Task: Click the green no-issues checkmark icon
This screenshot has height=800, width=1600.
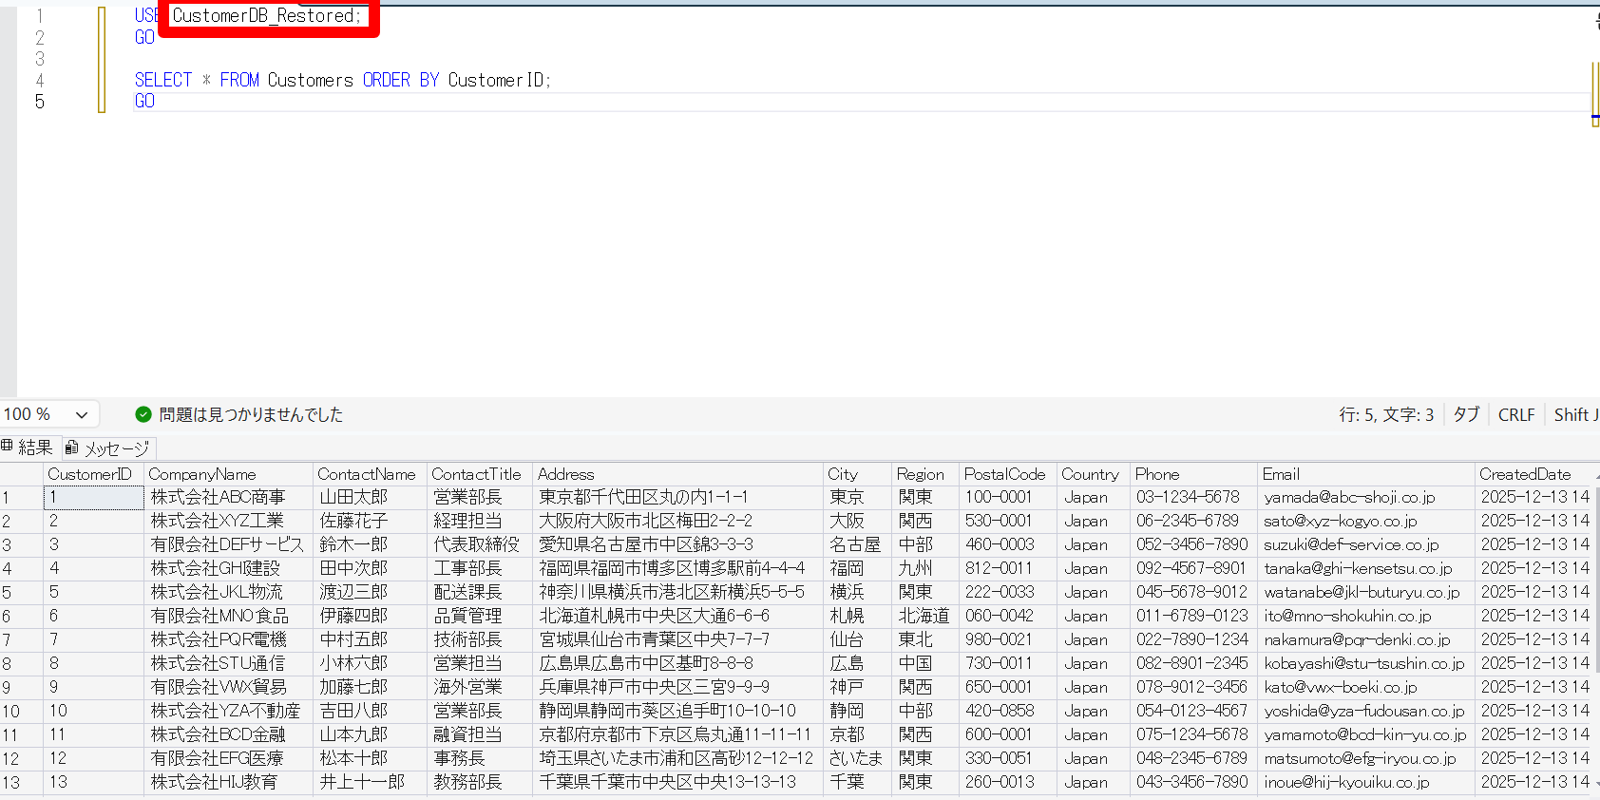Action: 143,414
